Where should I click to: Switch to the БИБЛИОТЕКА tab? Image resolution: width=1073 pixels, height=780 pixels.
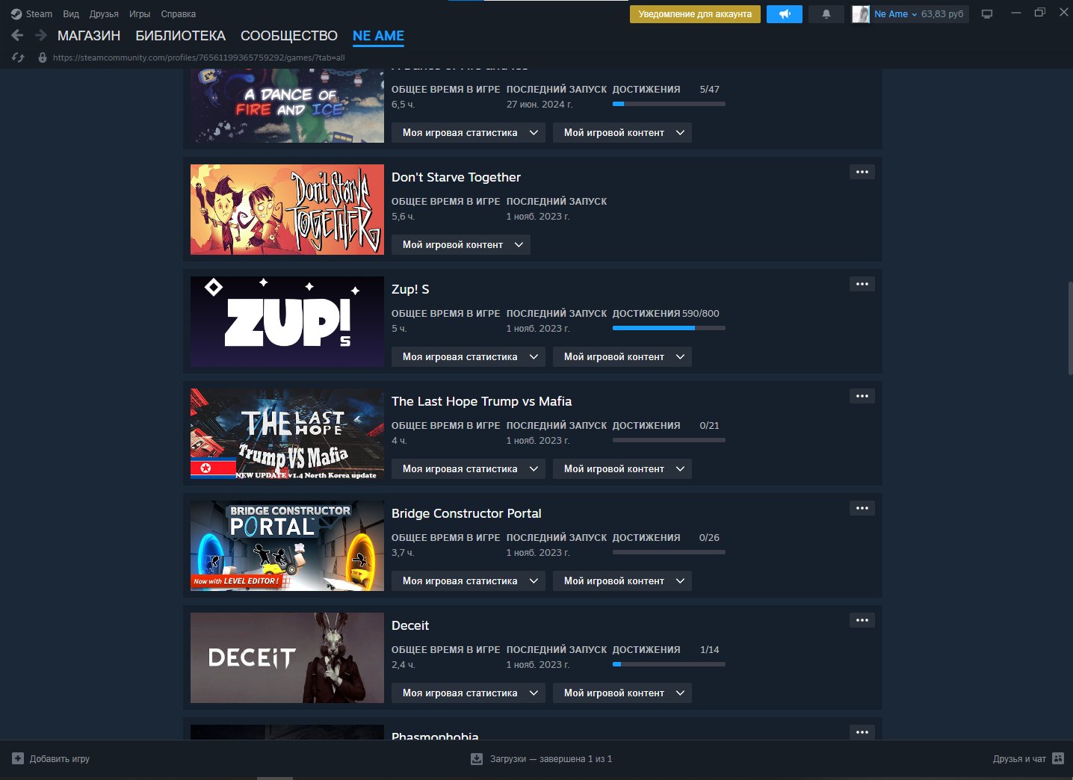pos(180,36)
